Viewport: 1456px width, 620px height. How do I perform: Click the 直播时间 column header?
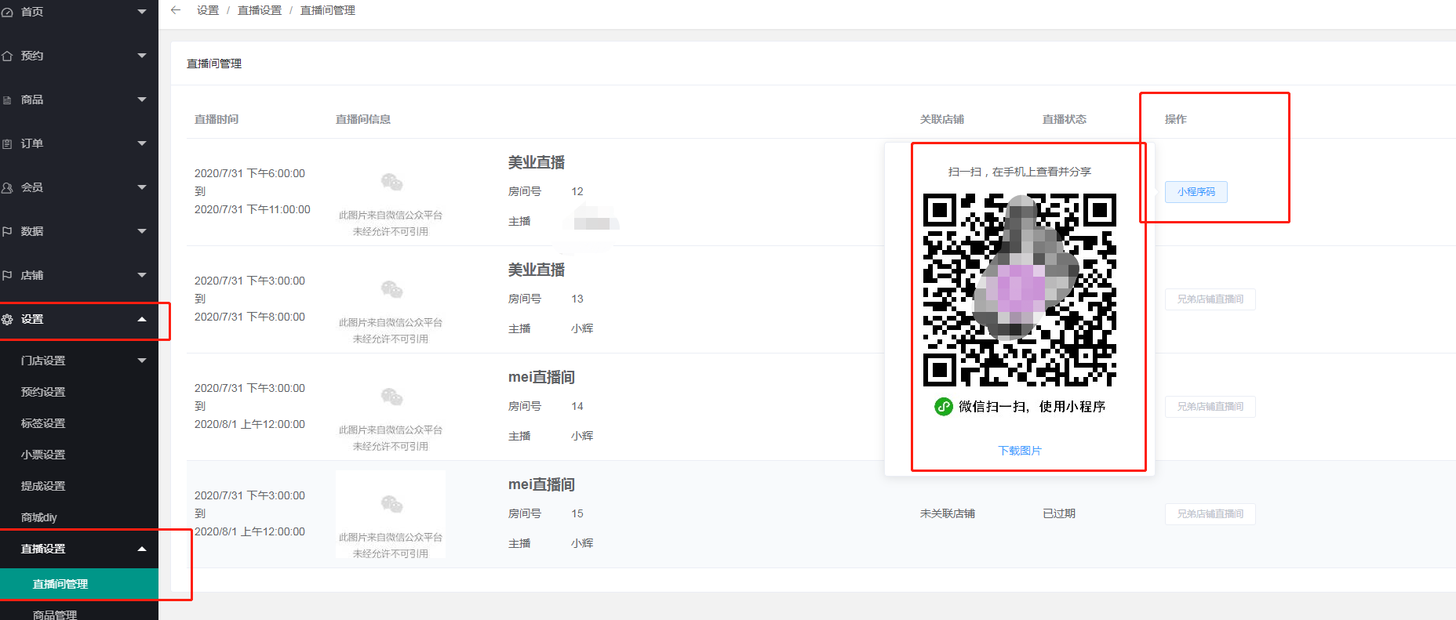coord(217,119)
